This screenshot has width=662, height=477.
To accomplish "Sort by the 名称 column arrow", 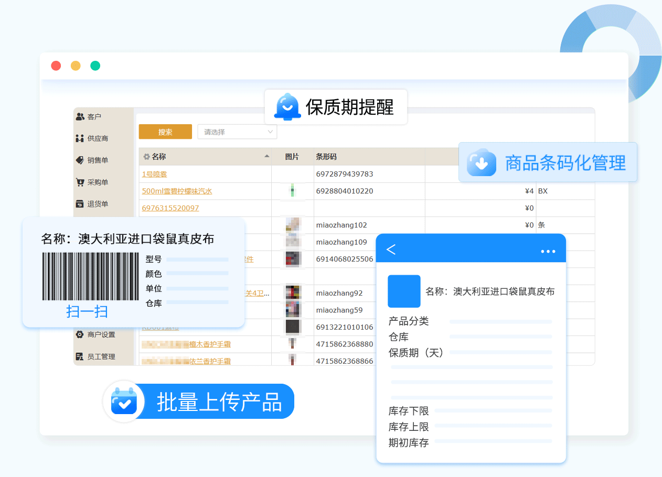I will [267, 157].
